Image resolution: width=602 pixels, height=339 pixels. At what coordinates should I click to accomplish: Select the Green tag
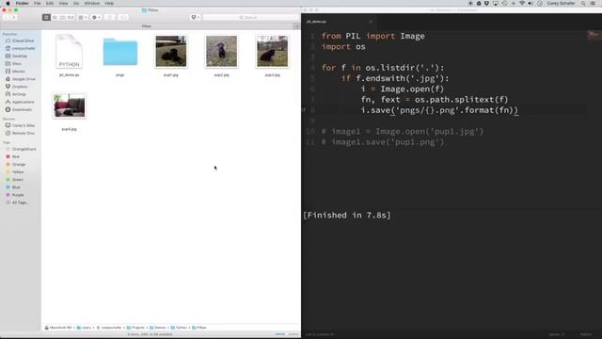(x=15, y=180)
